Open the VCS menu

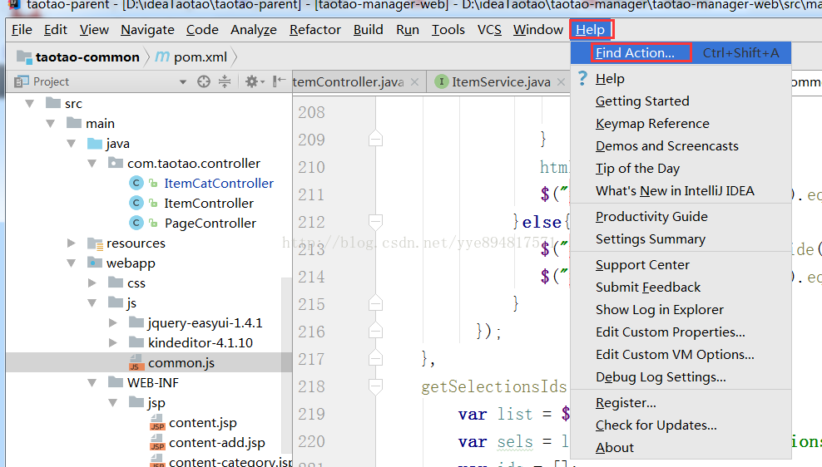[x=489, y=30]
